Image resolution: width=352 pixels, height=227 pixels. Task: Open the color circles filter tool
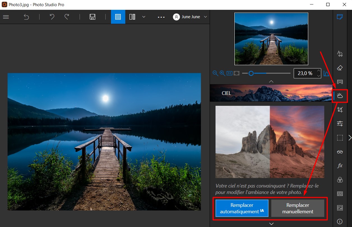click(340, 180)
